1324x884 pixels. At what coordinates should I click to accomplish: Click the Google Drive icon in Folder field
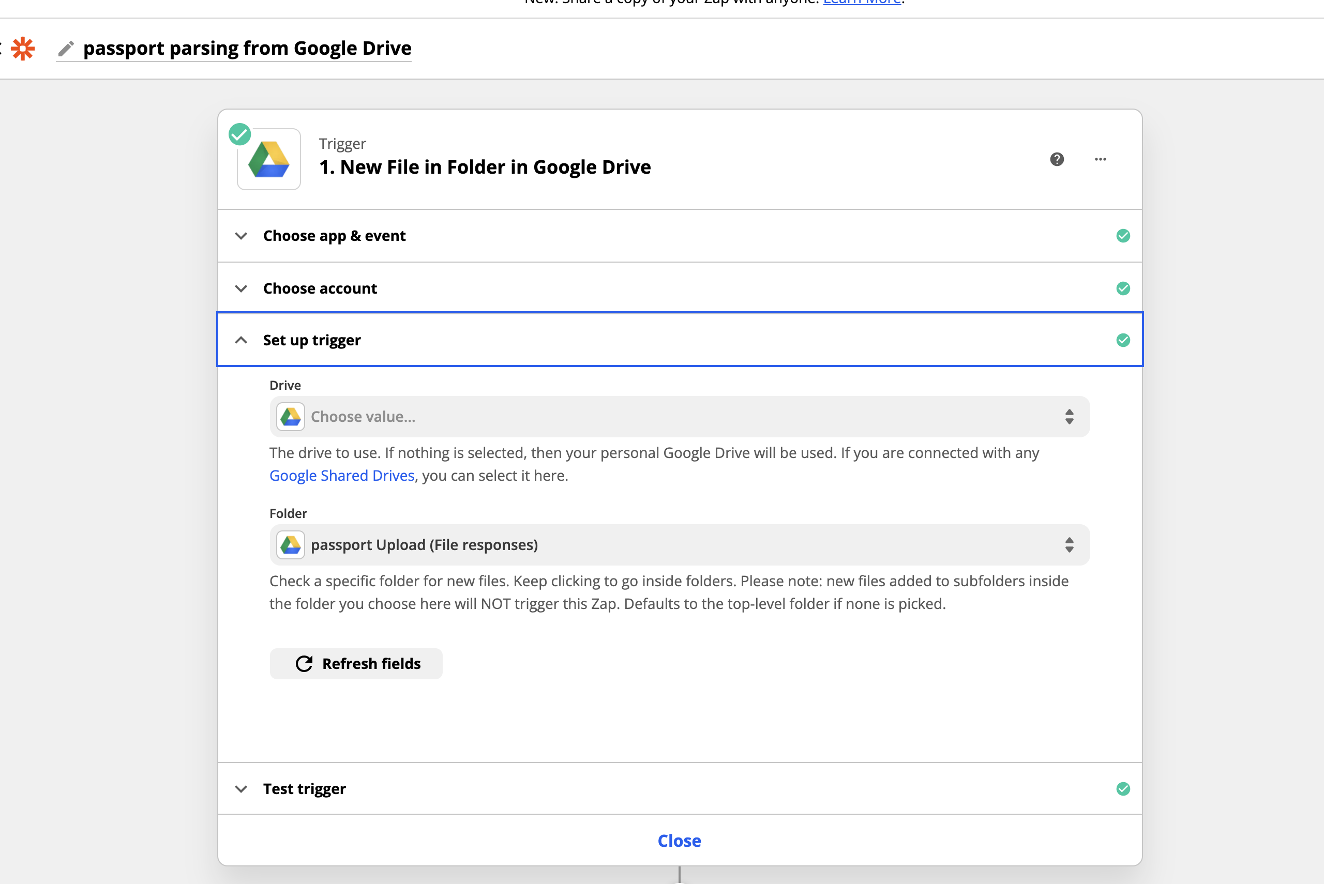290,544
